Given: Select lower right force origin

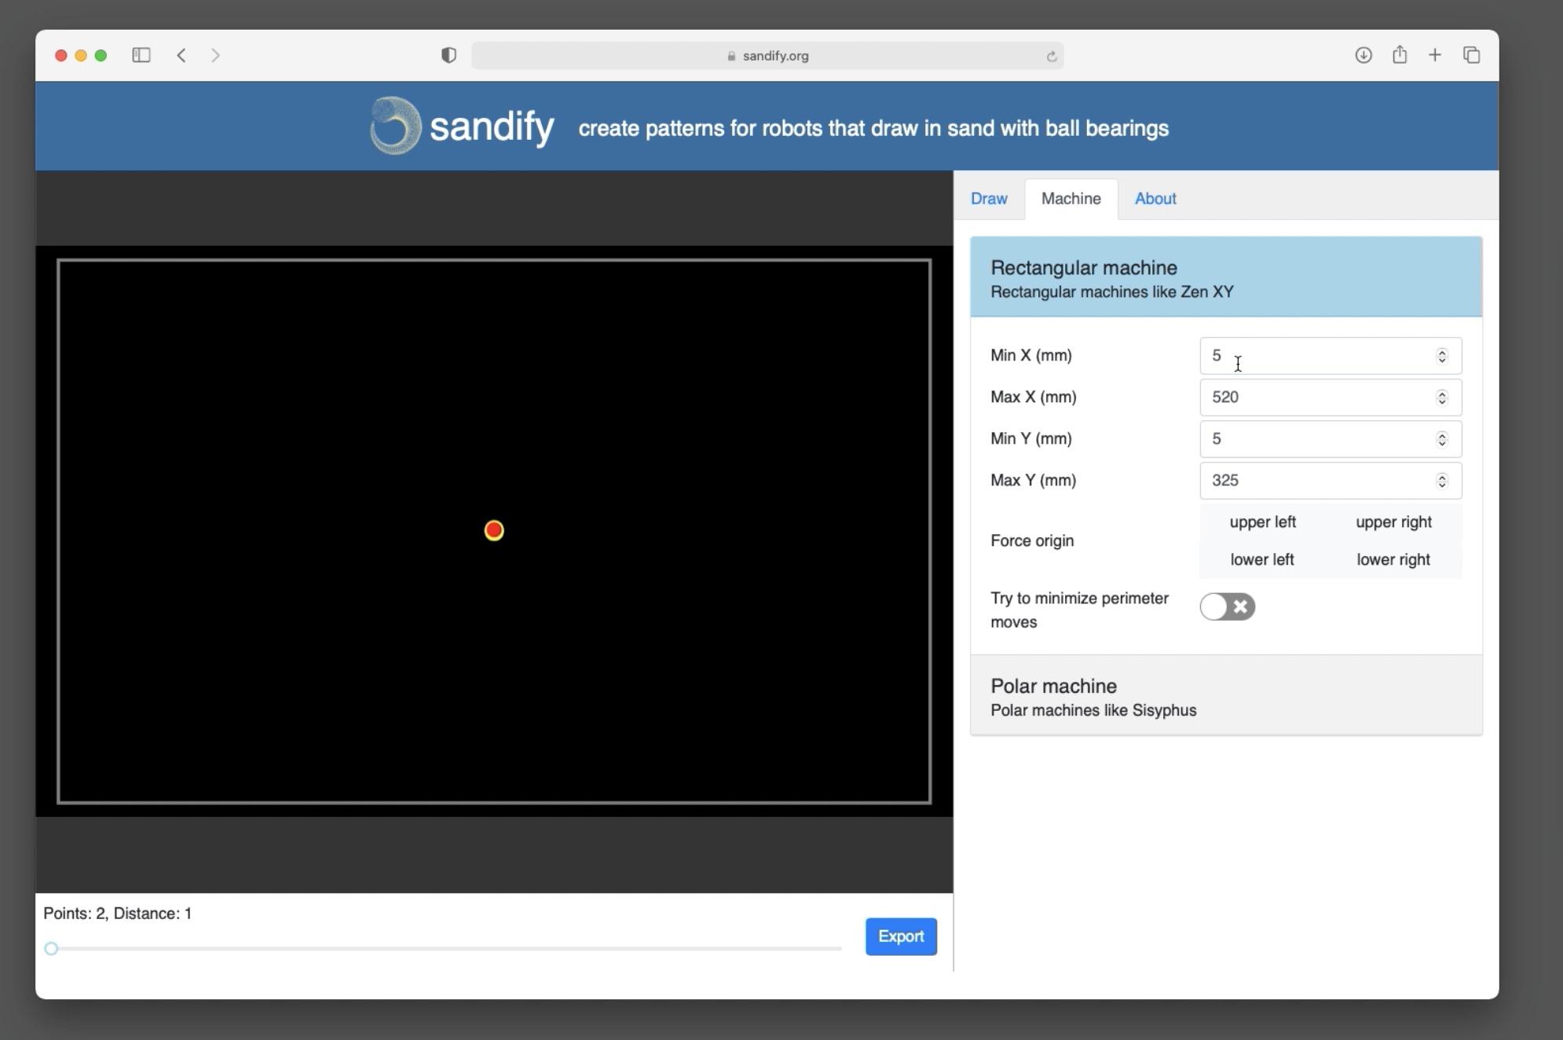Looking at the screenshot, I should 1393,558.
